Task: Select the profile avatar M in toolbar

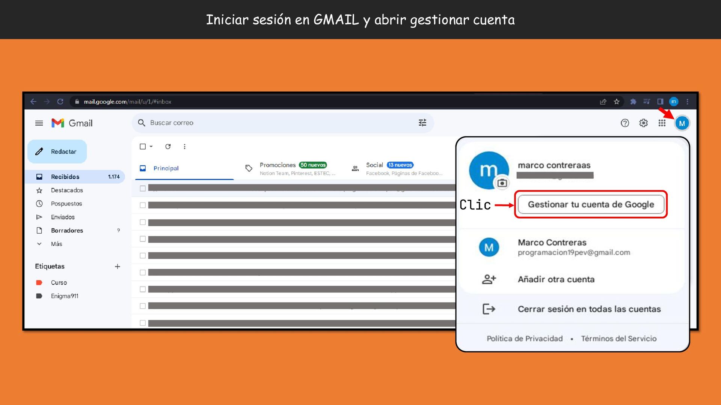Action: coord(682,123)
